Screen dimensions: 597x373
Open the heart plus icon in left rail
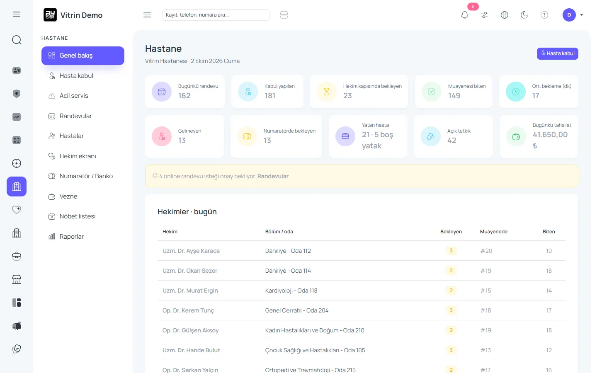pyautogui.click(x=17, y=210)
